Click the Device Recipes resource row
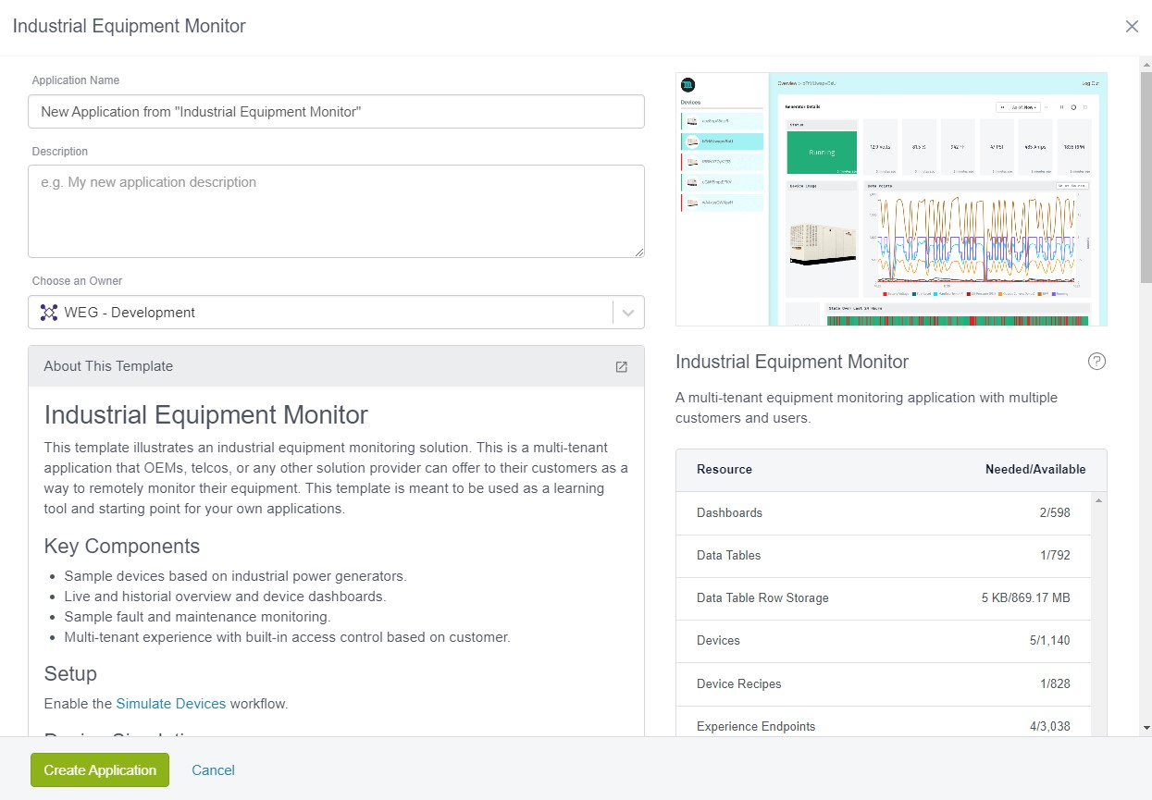 pos(884,684)
